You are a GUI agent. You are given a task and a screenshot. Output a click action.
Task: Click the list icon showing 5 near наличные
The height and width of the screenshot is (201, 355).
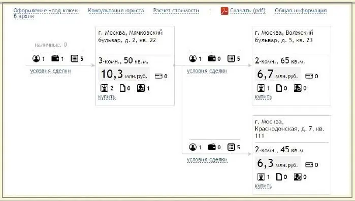click(74, 59)
